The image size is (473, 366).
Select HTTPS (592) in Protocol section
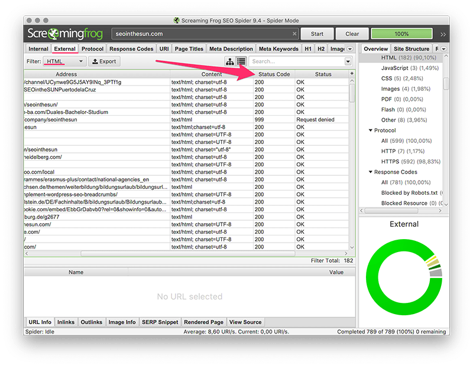[x=410, y=162]
